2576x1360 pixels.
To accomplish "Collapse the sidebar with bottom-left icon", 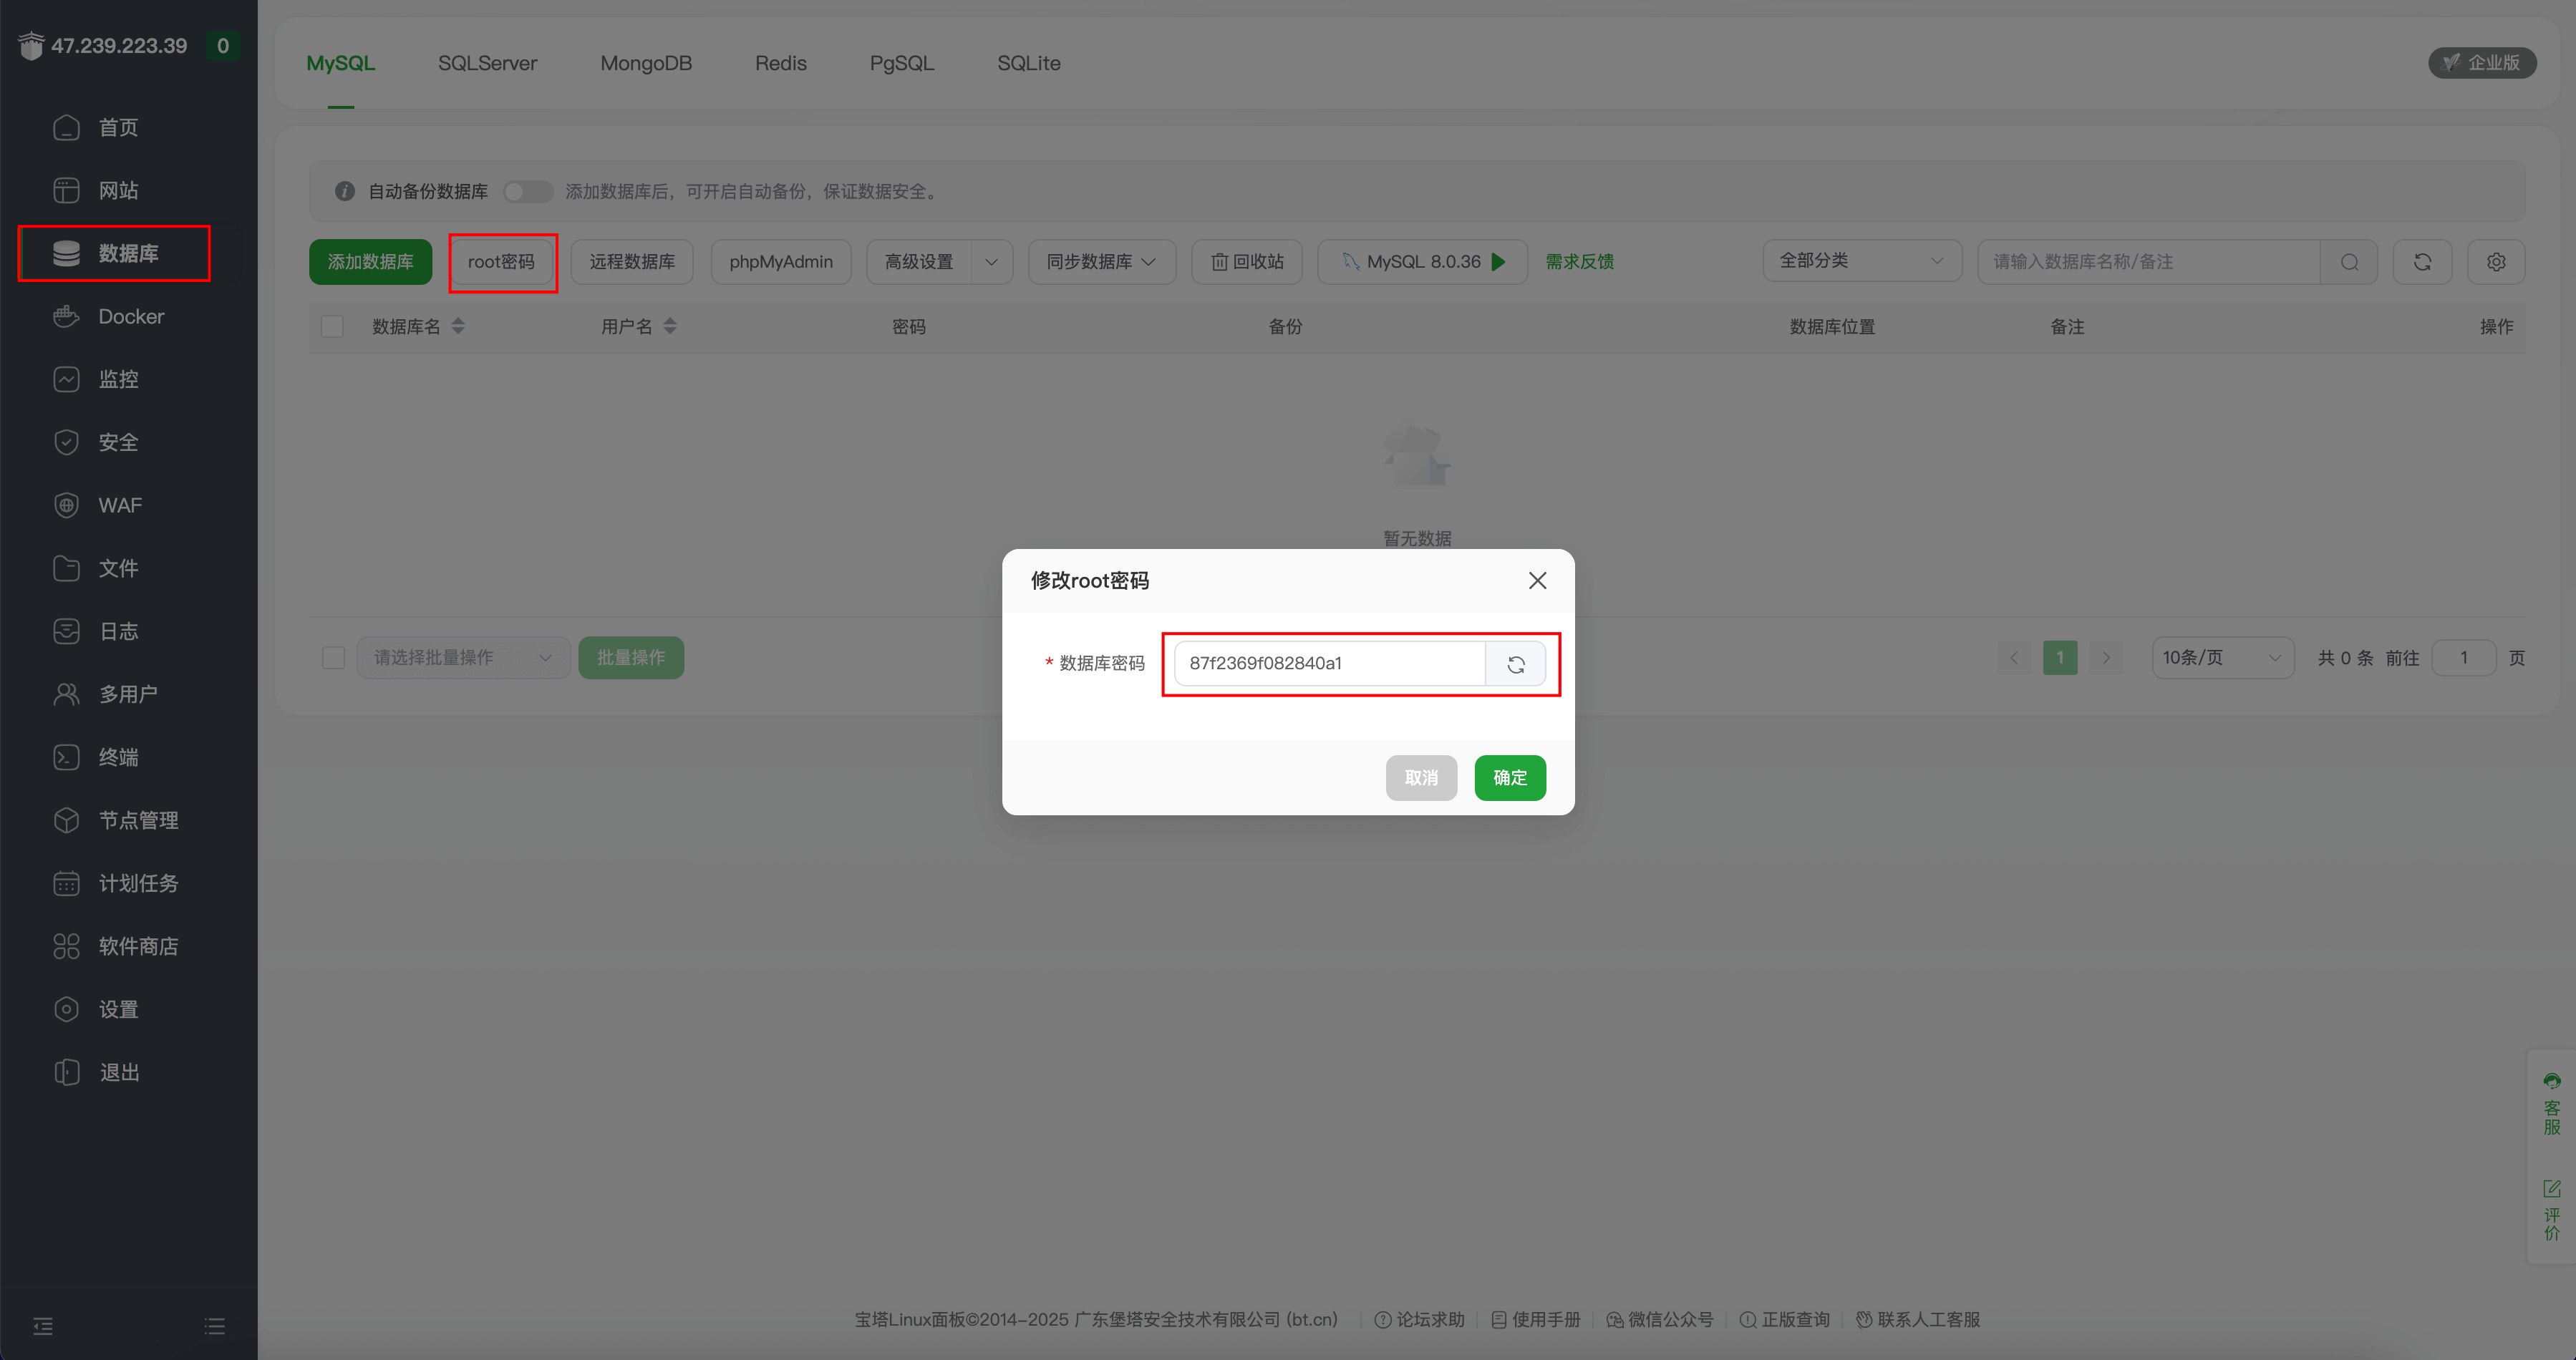I will [x=43, y=1326].
